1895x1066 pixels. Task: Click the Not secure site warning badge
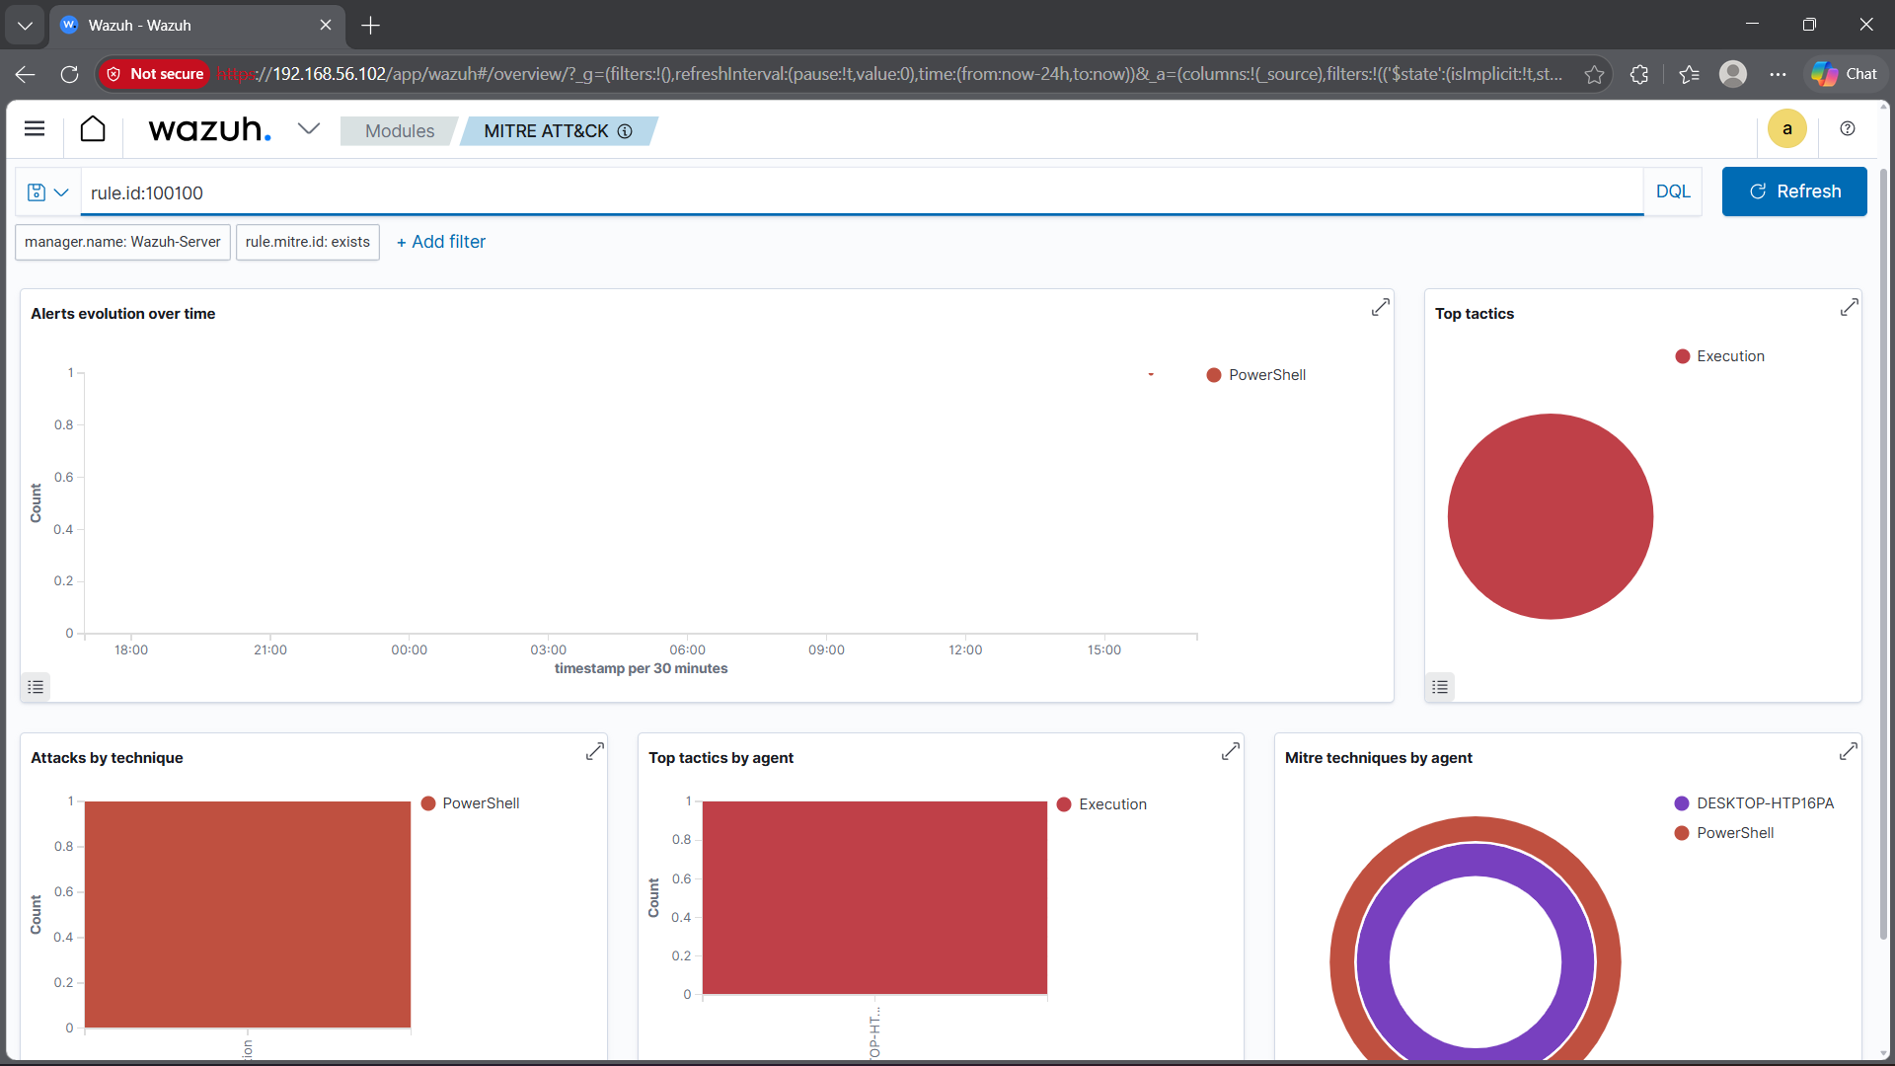[x=155, y=74]
